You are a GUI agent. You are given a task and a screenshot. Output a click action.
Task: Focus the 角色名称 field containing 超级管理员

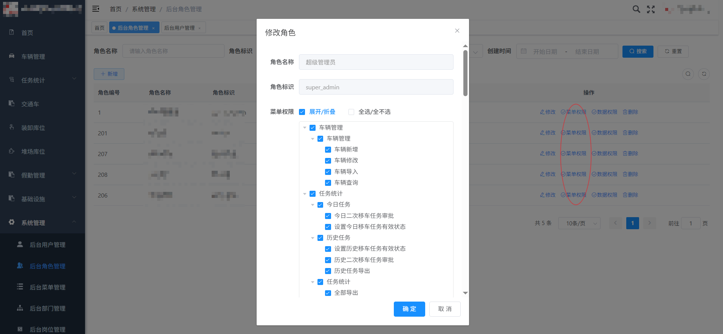point(376,62)
